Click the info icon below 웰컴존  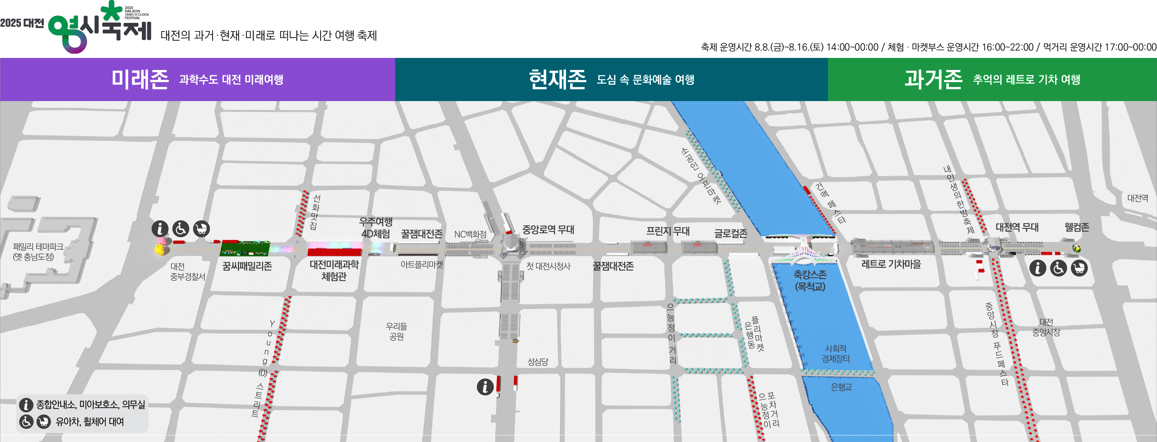point(1038,268)
